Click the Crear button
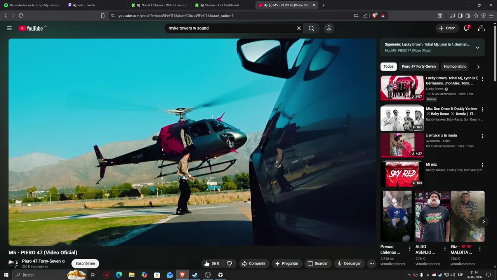 [447, 28]
